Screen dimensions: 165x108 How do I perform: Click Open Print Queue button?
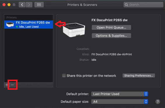(x=111, y=28)
